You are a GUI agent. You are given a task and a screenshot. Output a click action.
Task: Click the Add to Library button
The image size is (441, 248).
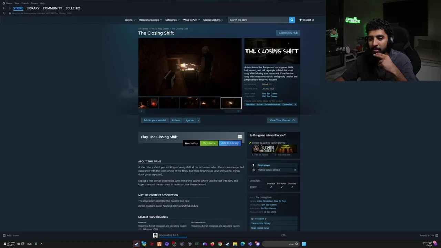point(230,143)
